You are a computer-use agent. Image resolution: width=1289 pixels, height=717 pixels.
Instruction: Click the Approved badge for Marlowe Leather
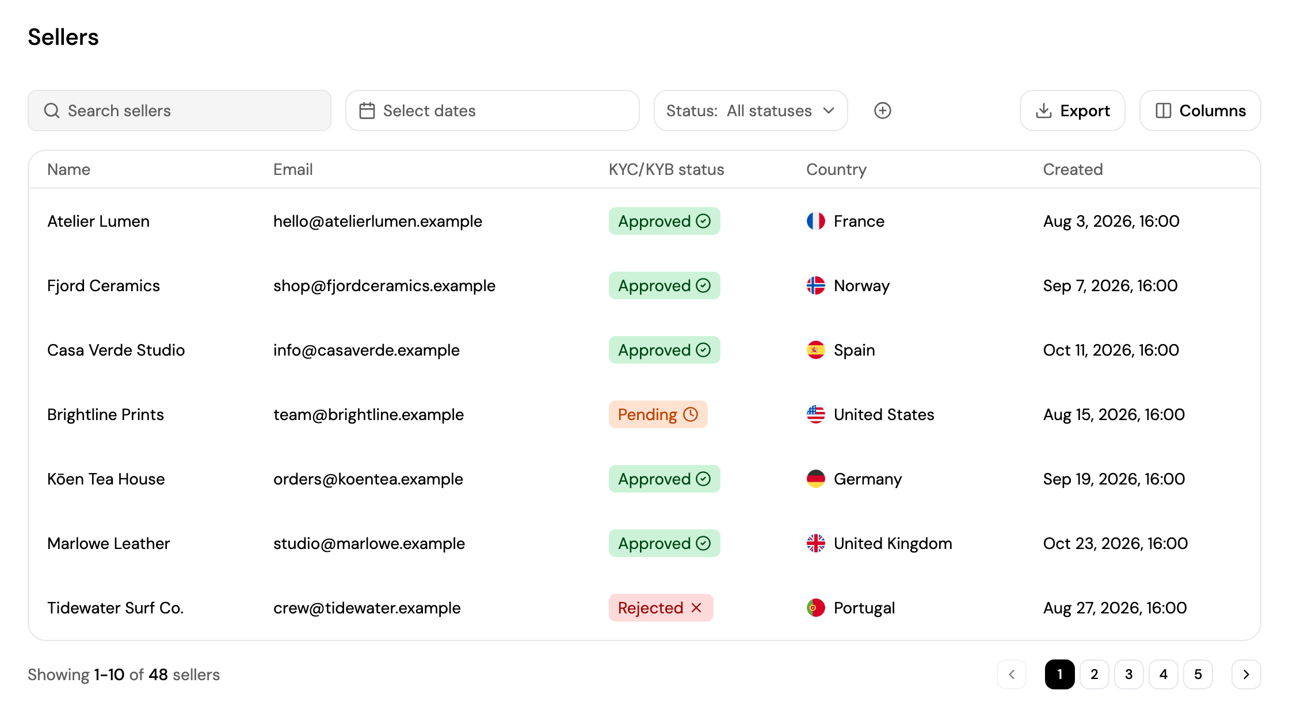664,543
